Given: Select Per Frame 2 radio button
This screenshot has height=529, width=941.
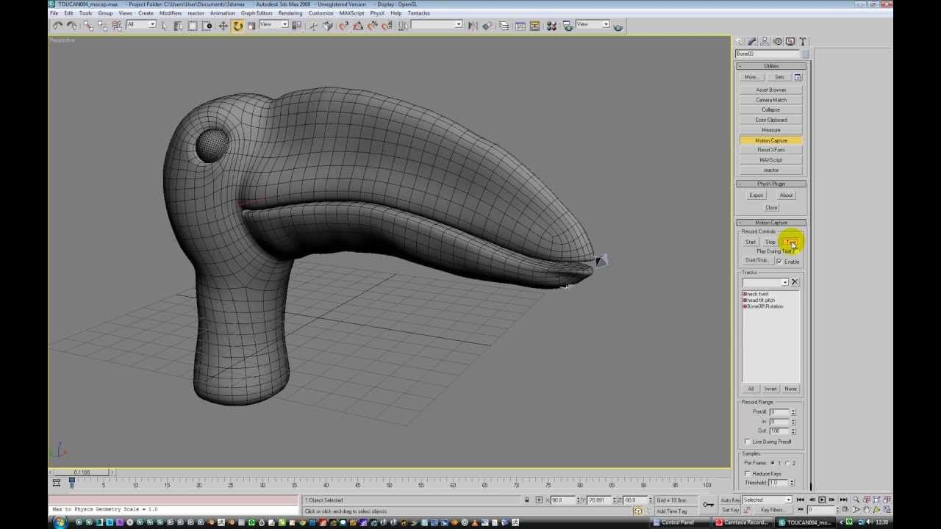Looking at the screenshot, I should point(787,463).
